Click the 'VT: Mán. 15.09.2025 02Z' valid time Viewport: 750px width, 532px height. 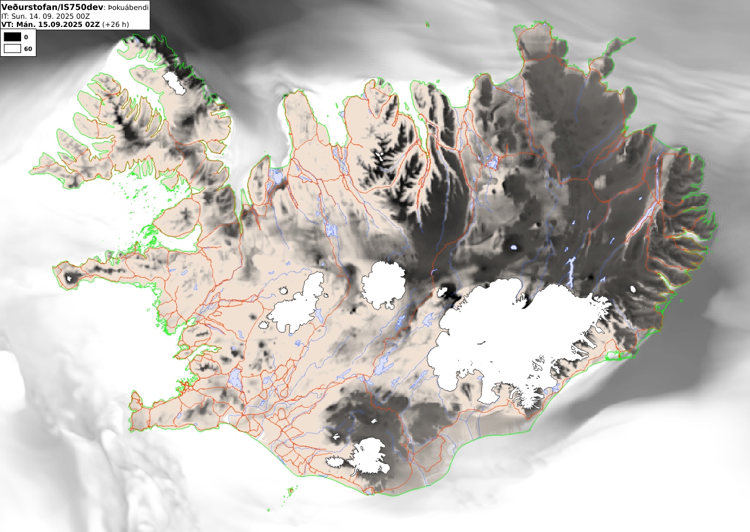pos(50,25)
